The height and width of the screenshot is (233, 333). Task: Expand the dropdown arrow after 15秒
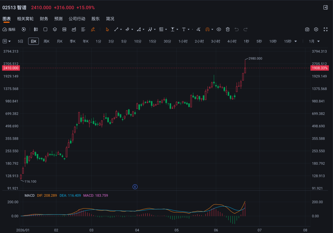296,41
